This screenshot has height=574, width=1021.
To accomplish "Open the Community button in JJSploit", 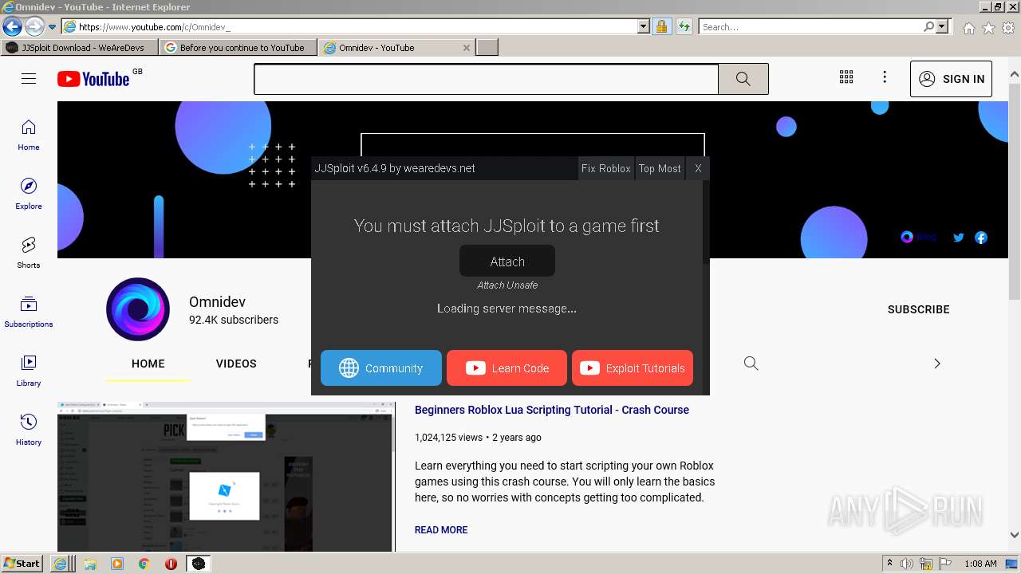I will click(381, 368).
